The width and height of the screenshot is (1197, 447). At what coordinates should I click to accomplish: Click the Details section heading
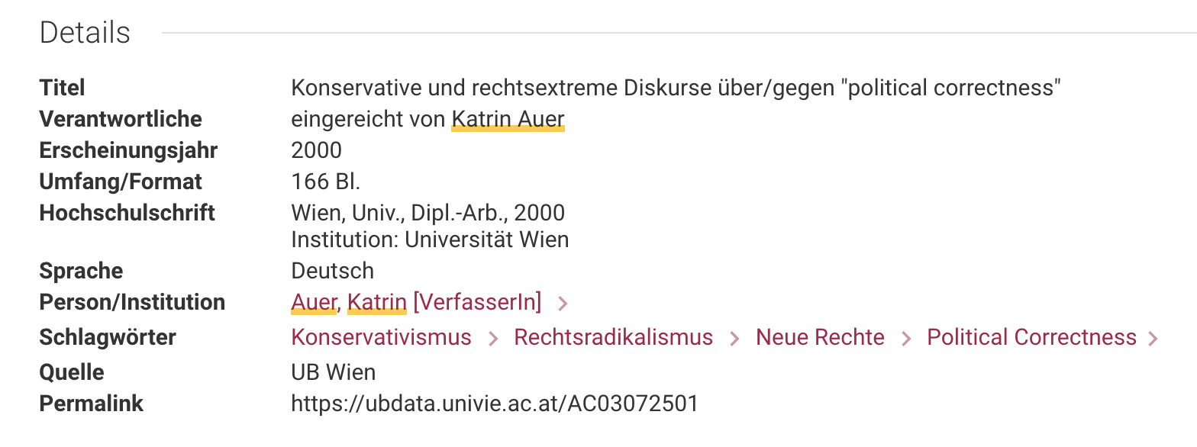85,33
